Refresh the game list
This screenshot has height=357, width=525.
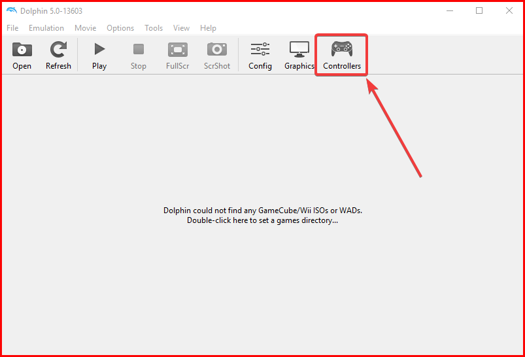click(58, 56)
